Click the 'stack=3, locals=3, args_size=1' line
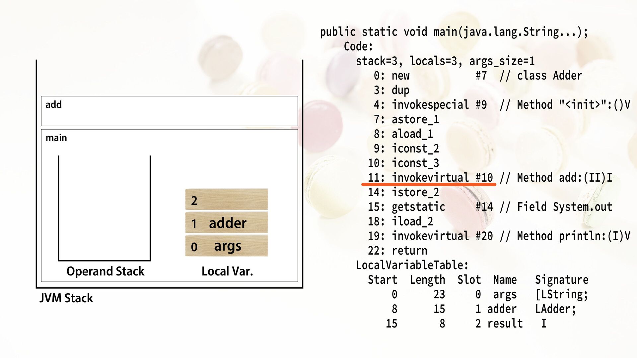The image size is (637, 358). coord(445,61)
